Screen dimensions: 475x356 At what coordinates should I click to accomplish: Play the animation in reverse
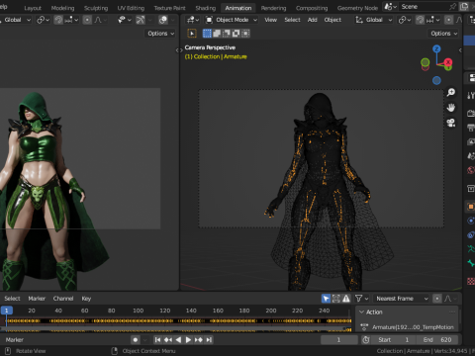178,340
